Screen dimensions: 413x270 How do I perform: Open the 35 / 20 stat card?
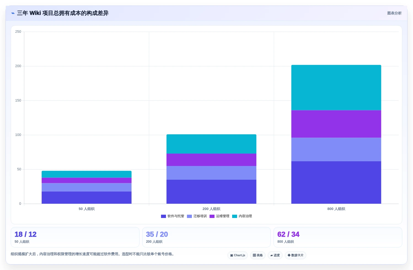(x=206, y=237)
